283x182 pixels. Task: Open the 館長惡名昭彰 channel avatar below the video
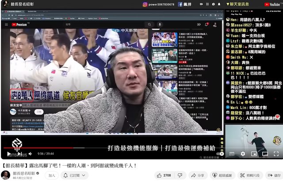click(x=6, y=175)
